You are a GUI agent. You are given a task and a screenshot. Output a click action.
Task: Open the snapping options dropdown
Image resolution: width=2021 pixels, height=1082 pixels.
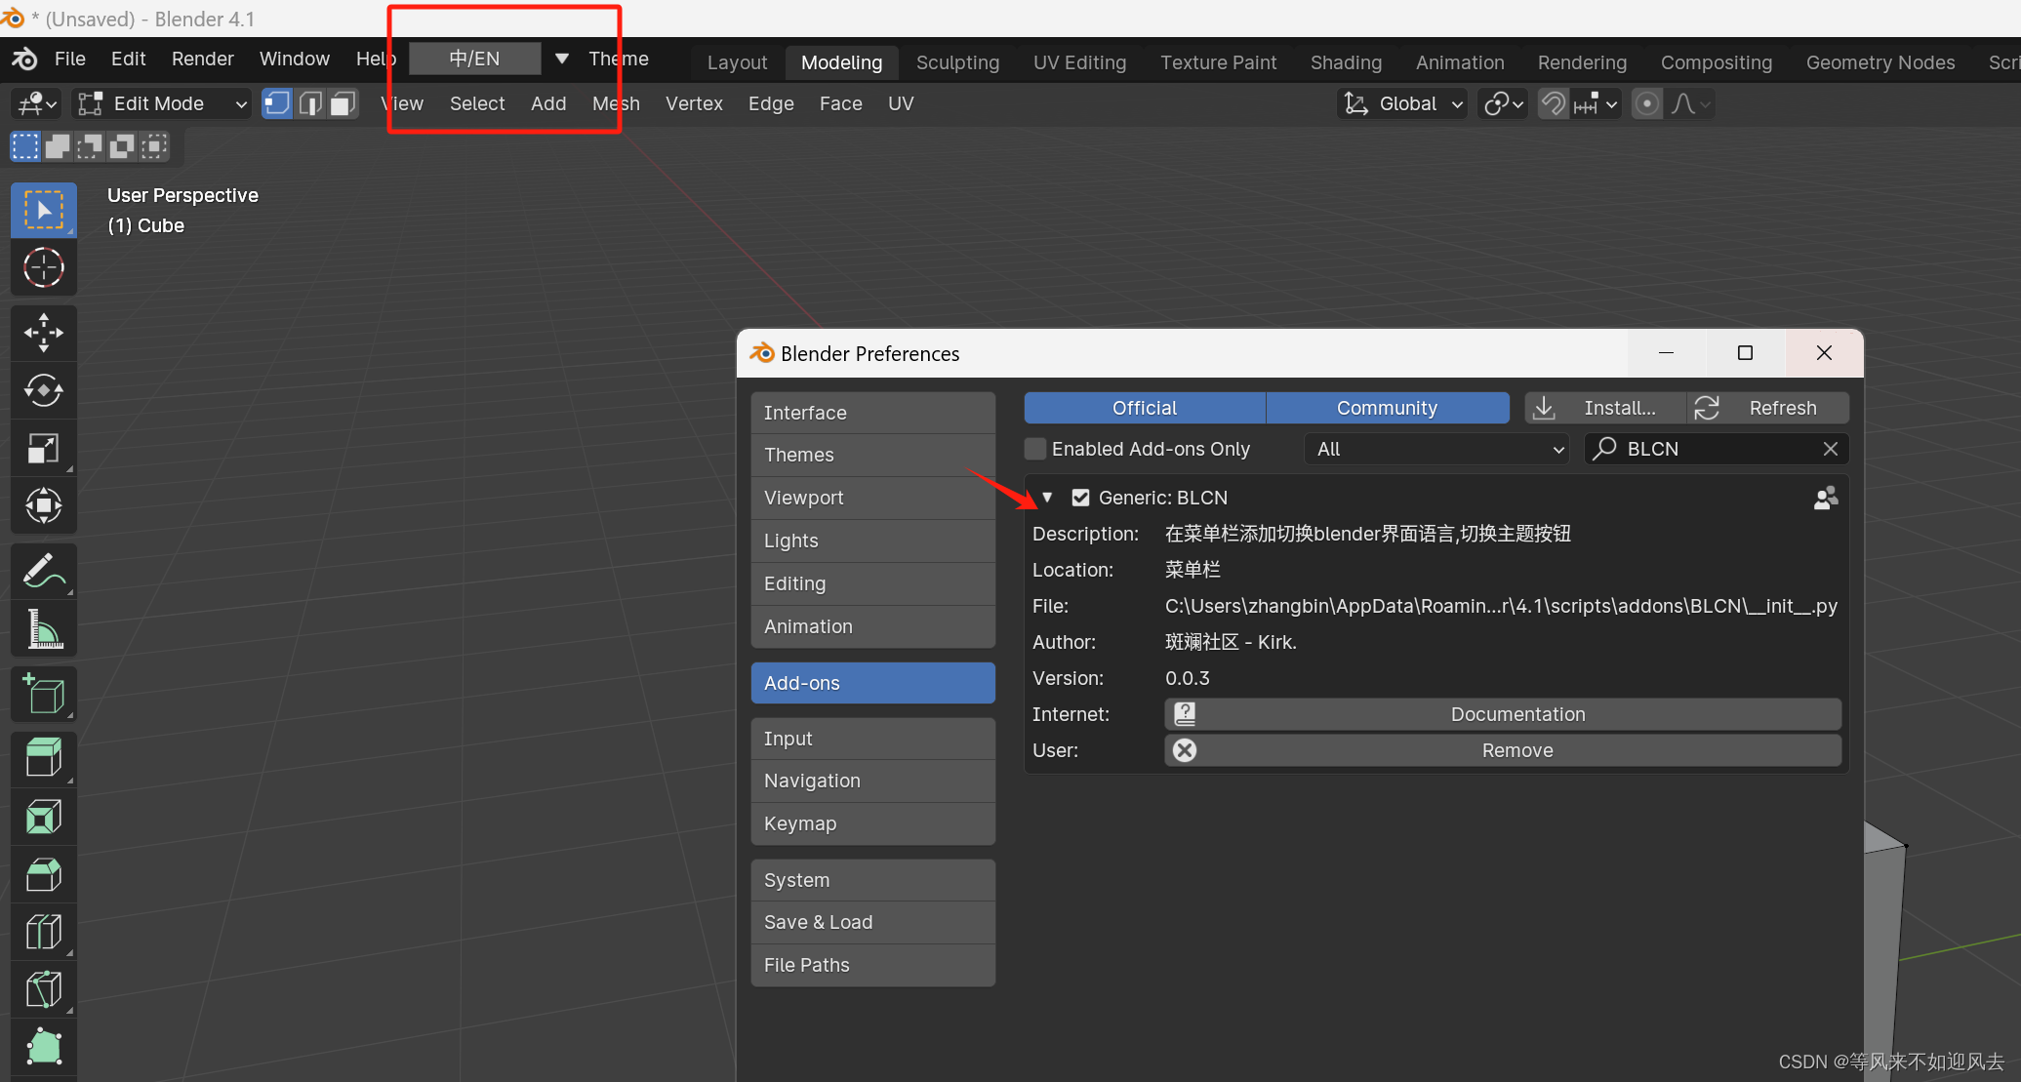click(x=1596, y=103)
